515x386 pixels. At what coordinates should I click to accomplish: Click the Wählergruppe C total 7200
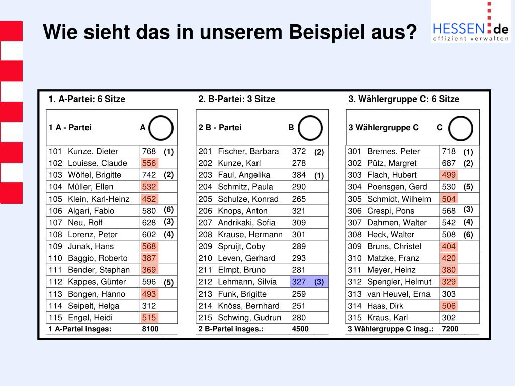(x=450, y=329)
